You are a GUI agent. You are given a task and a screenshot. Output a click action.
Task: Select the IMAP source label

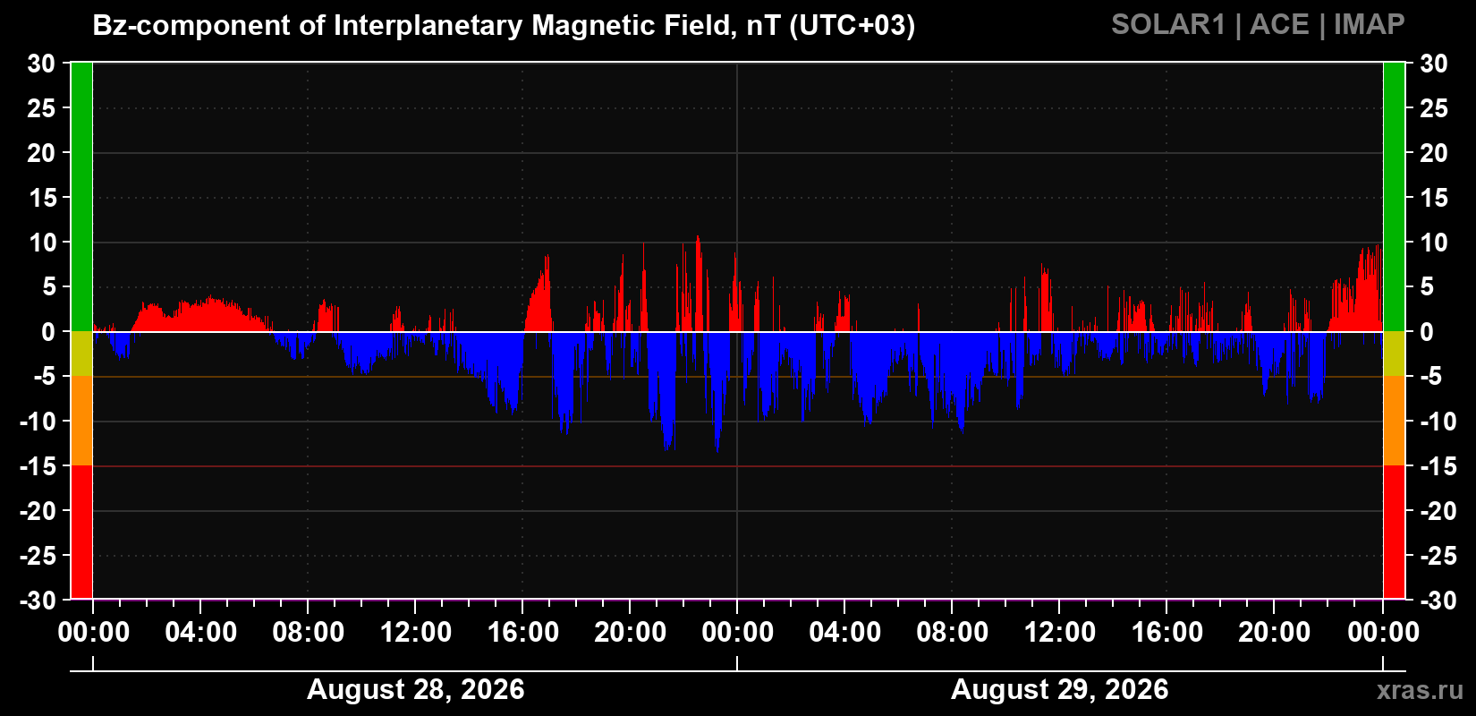1370,25
